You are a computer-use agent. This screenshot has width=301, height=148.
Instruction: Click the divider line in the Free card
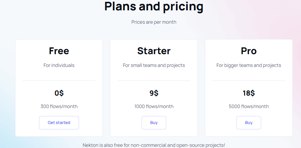click(59, 81)
